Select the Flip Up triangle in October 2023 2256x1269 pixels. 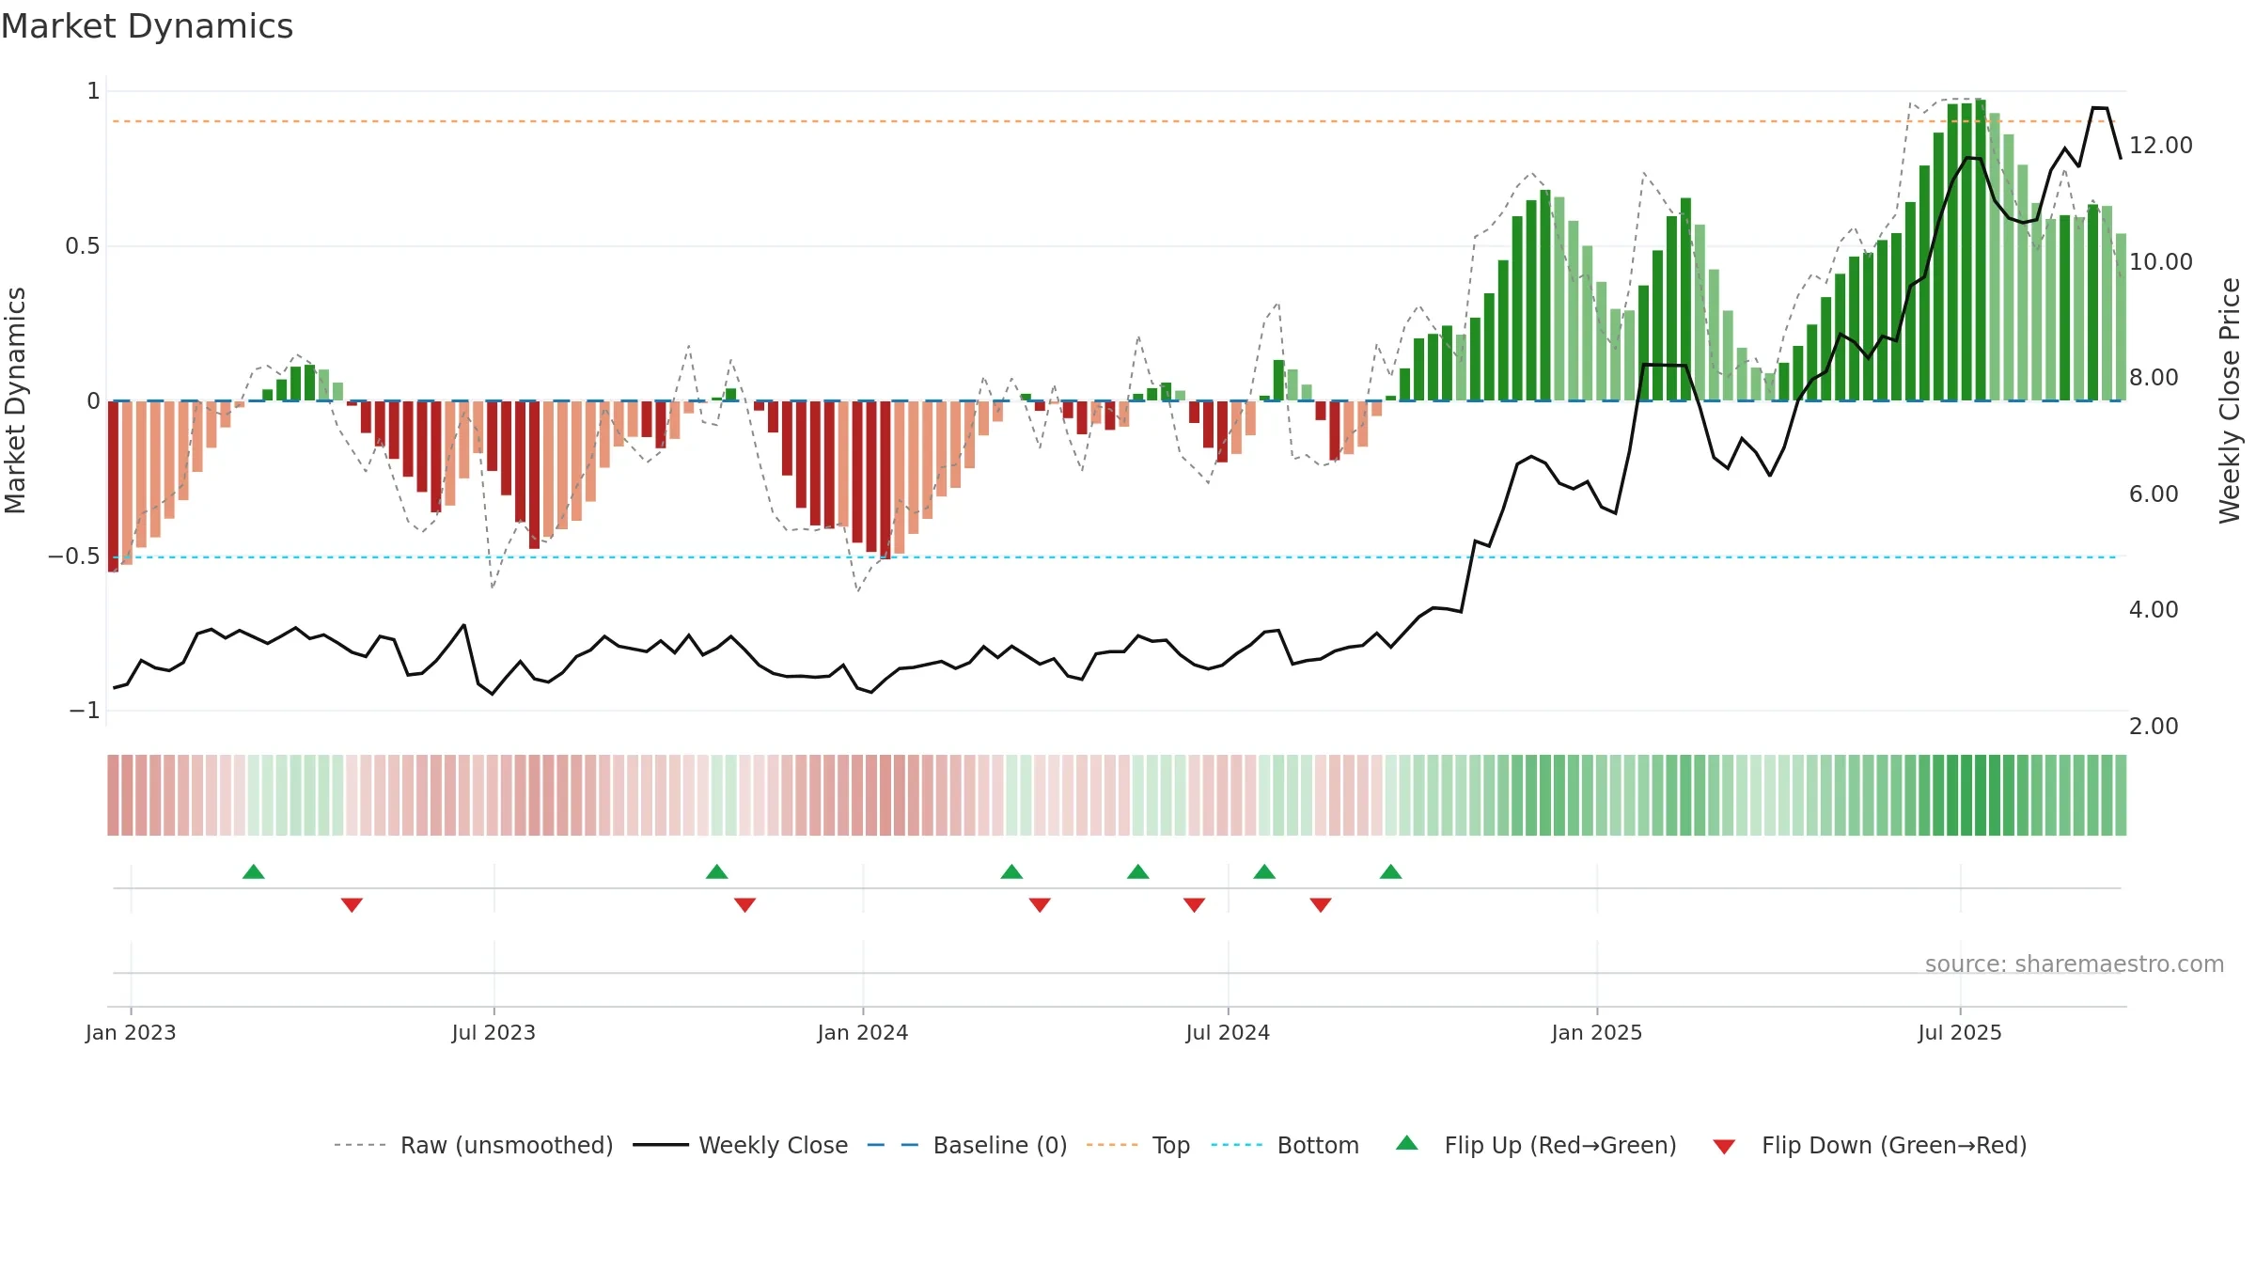tap(717, 871)
